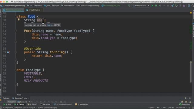The image size is (194, 109).
Task: Click the @Override annotation
Action: tap(32, 49)
